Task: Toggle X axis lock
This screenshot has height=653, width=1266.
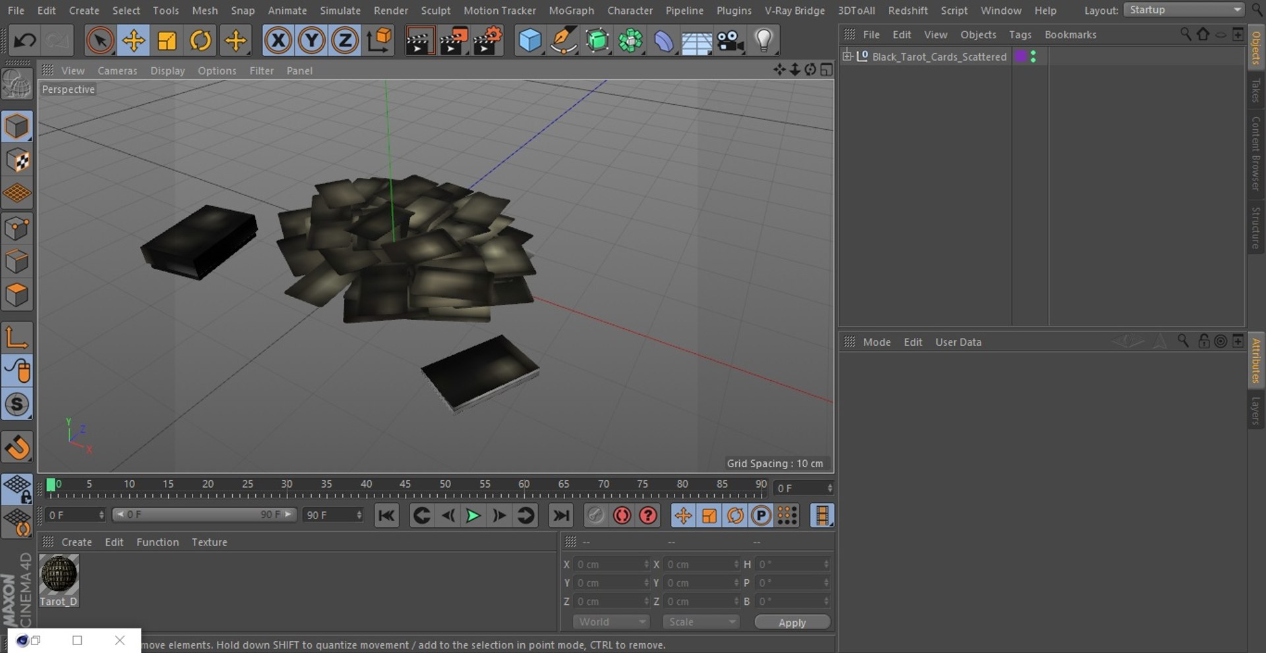Action: tap(278, 41)
